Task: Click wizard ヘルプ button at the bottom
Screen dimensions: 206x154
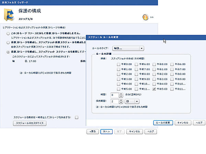Action: click(151, 131)
